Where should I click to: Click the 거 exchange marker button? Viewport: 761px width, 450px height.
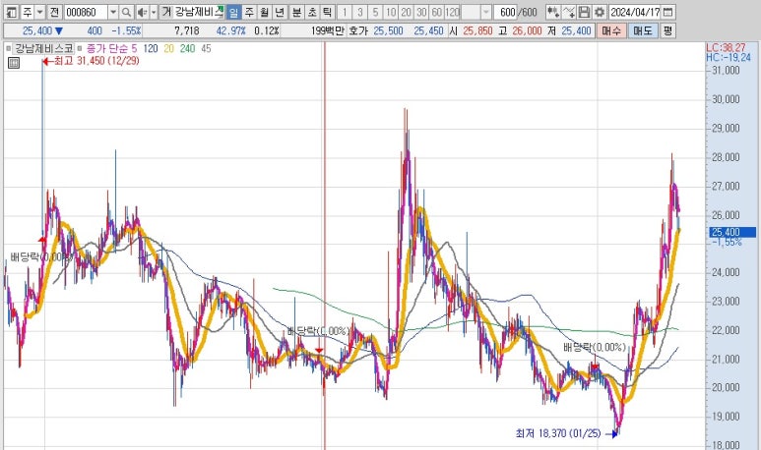click(x=166, y=12)
